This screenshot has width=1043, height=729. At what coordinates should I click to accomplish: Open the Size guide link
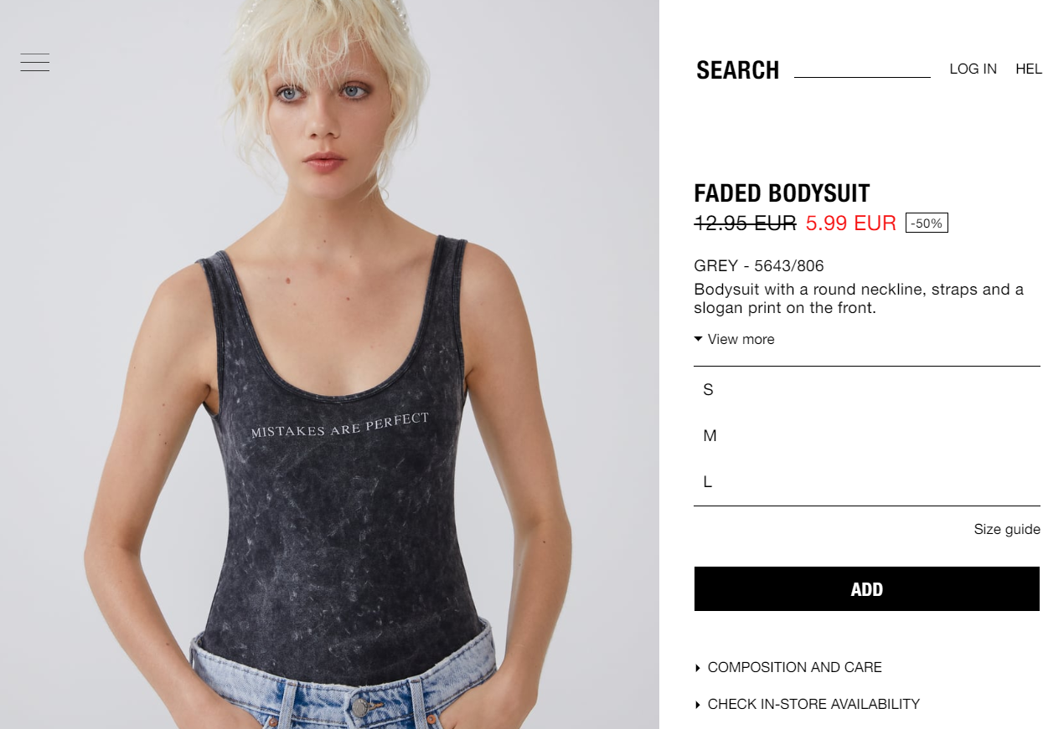point(1007,529)
